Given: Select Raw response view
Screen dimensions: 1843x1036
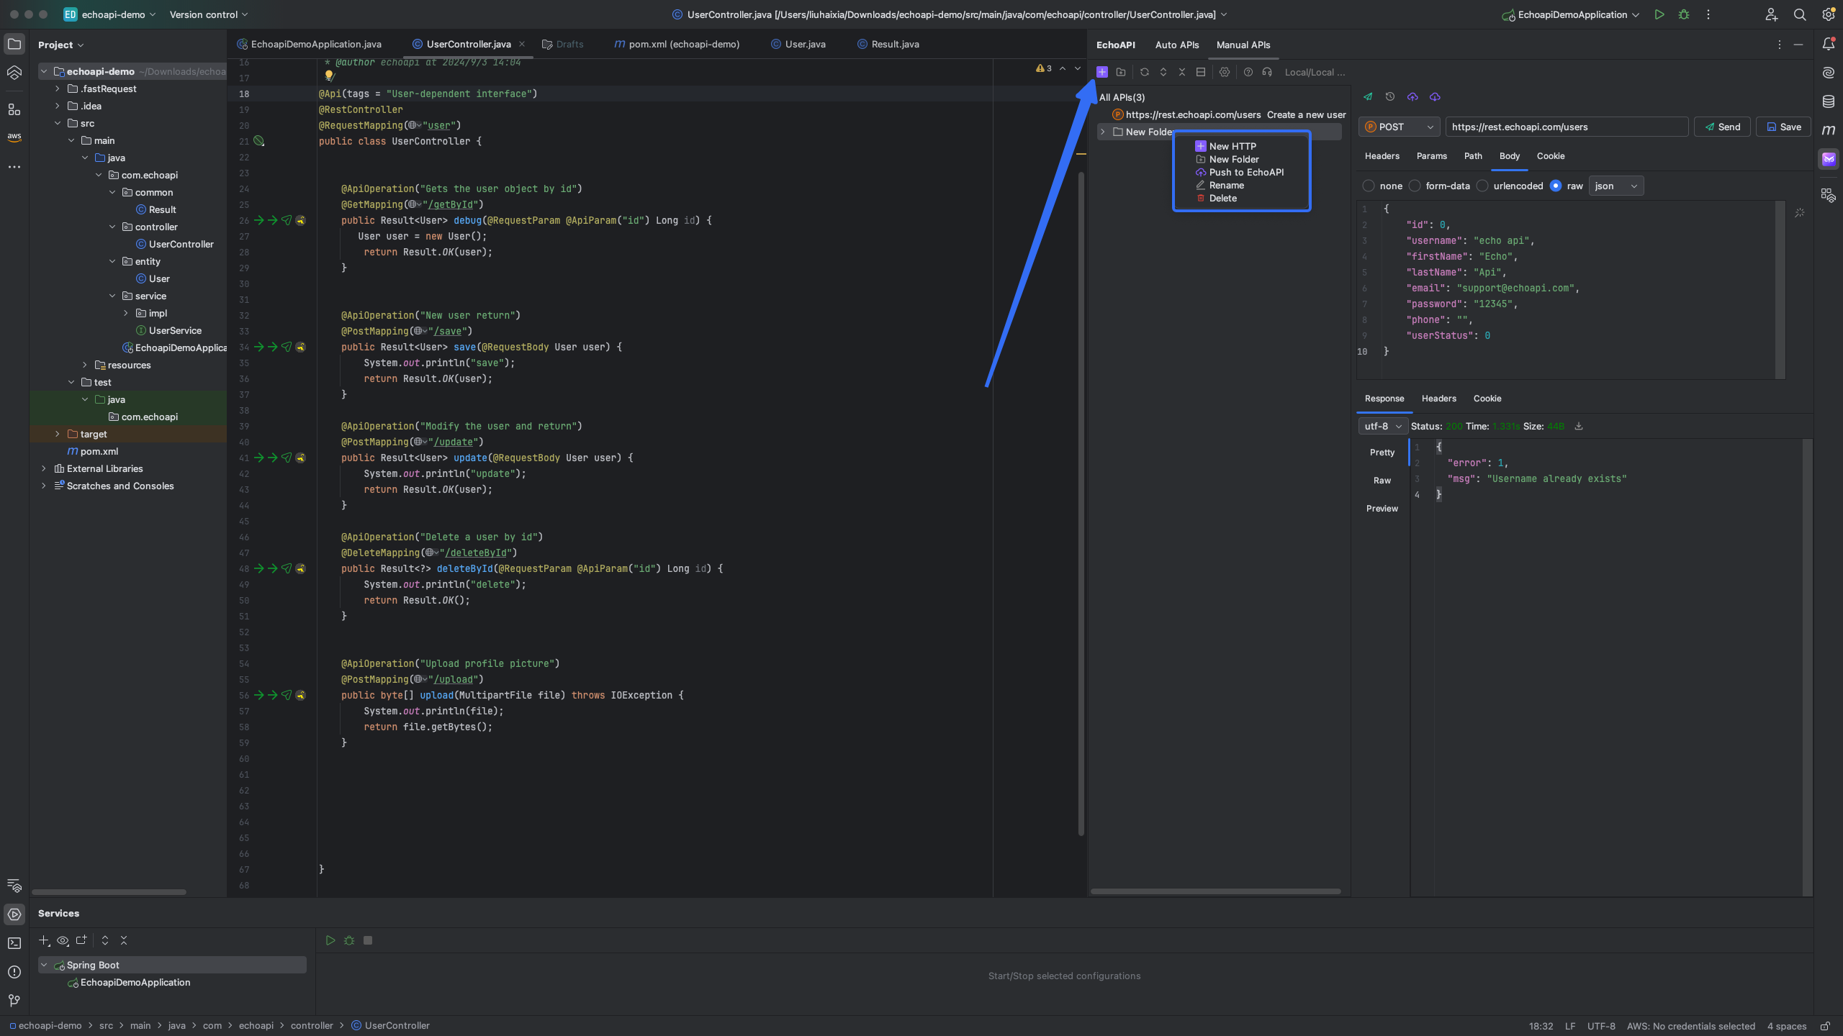Looking at the screenshot, I should pos(1382,480).
